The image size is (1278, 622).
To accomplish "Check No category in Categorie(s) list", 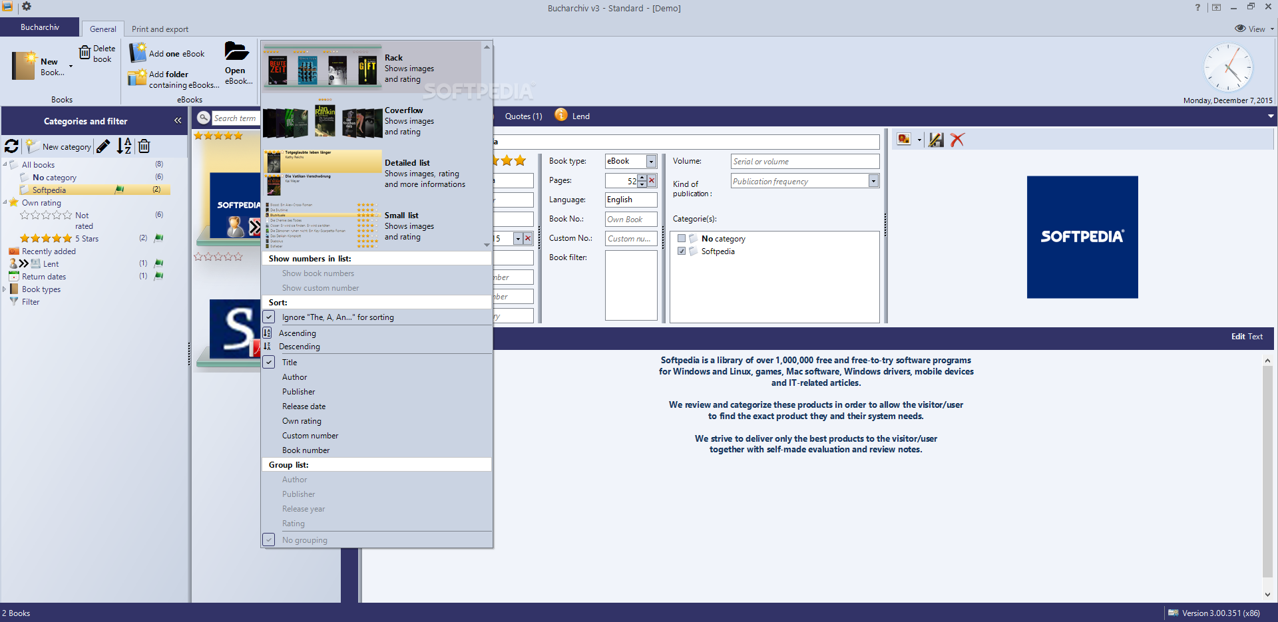I will click(x=682, y=238).
